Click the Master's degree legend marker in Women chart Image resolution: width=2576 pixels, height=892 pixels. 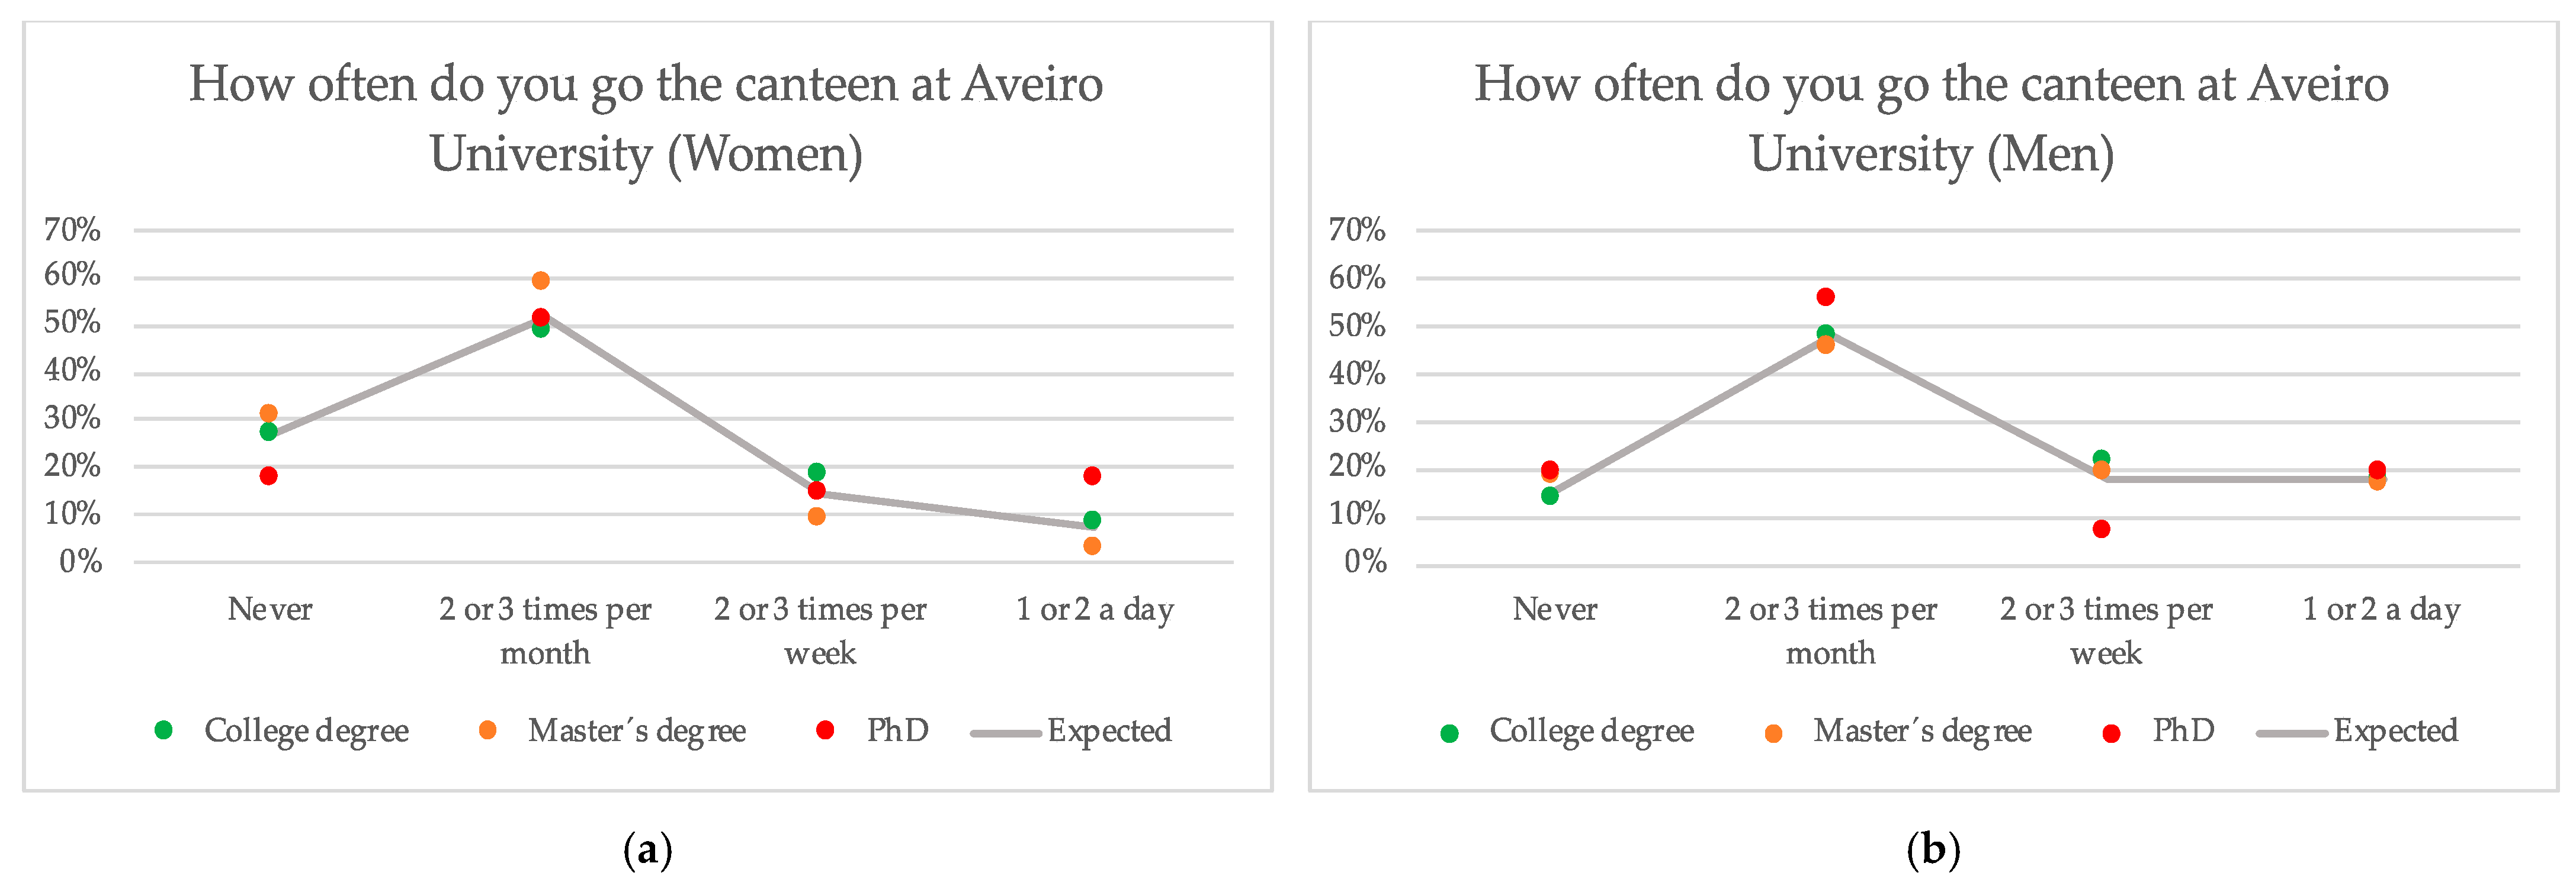point(488,730)
